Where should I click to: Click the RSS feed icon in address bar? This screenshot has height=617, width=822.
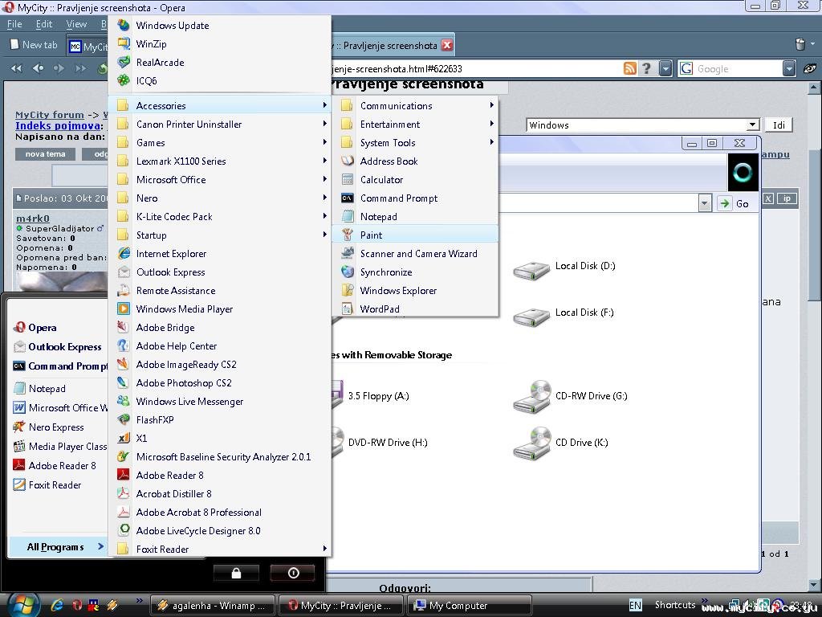[630, 69]
